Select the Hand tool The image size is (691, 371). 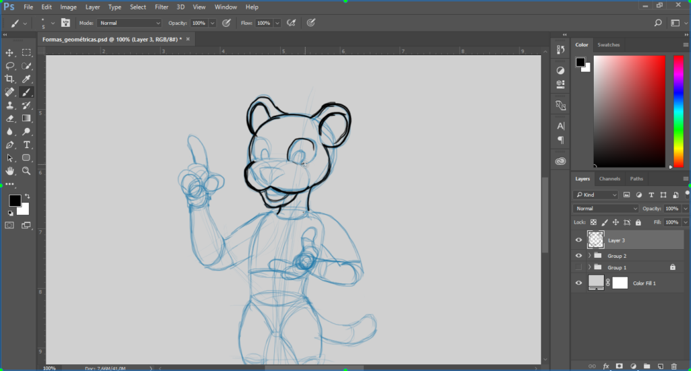point(9,171)
